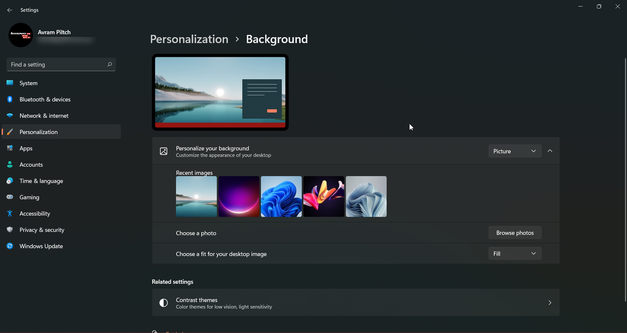The height and width of the screenshot is (333, 627).
Task: Select the purple swirl recent image
Action: [239, 196]
